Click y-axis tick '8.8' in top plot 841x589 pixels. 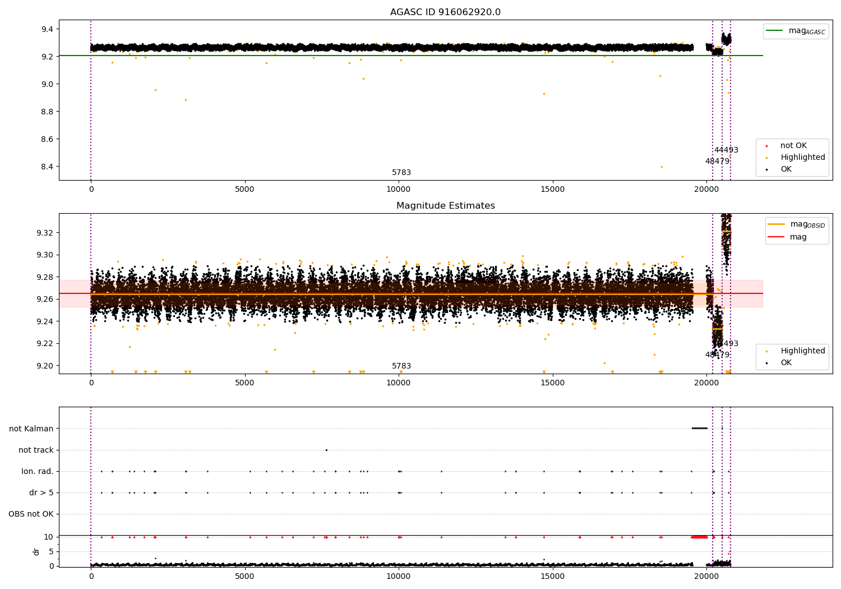click(x=48, y=112)
